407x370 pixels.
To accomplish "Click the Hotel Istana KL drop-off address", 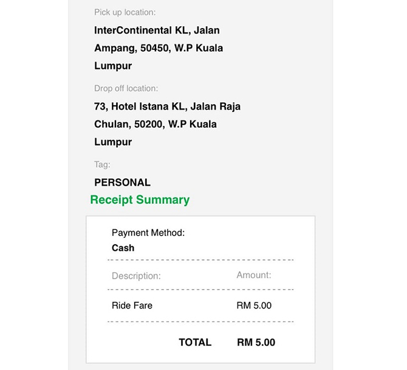I will [167, 124].
